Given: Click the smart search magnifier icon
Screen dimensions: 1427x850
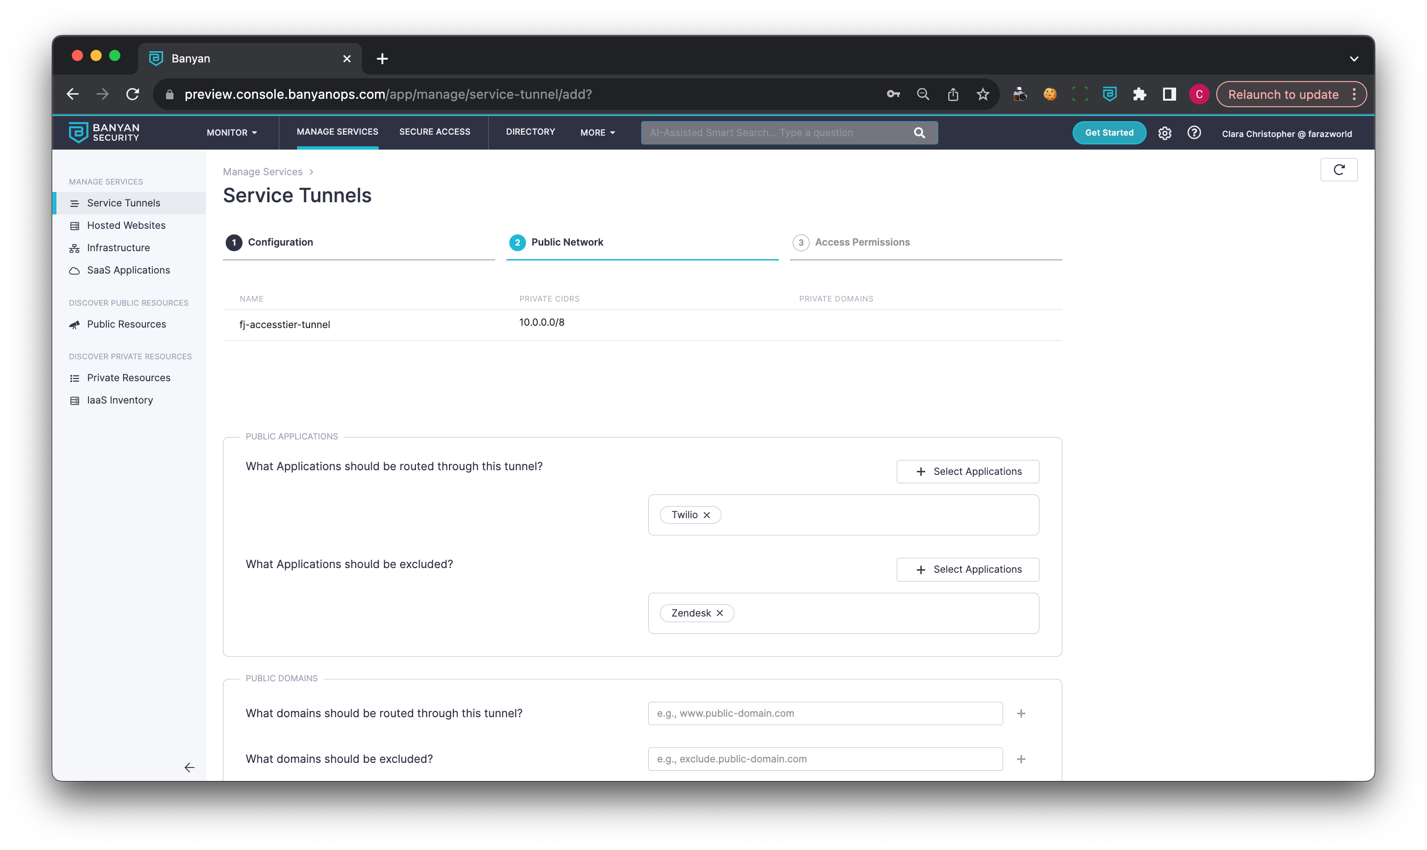Looking at the screenshot, I should point(919,133).
